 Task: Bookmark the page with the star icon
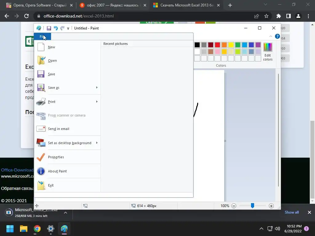pyautogui.click(x=266, y=16)
